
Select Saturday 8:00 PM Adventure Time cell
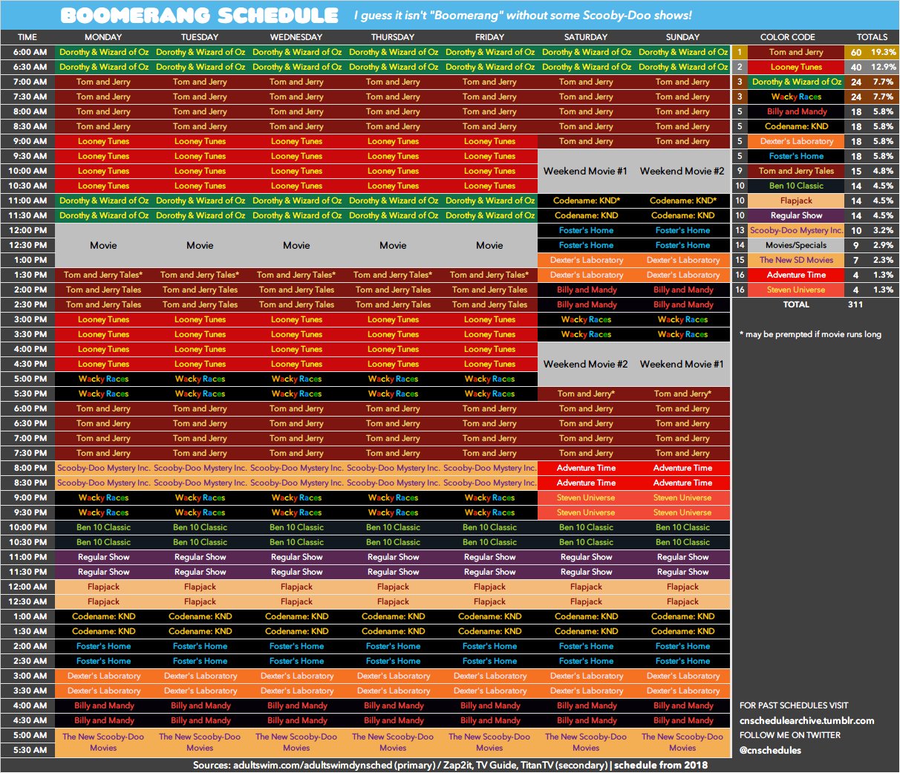click(586, 468)
